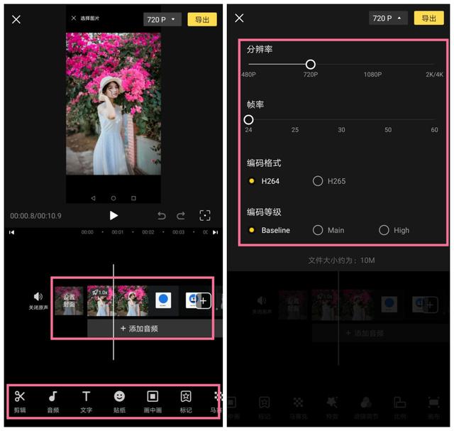Select Main encoding level
Screen dimensions: 454x431
pos(328,230)
